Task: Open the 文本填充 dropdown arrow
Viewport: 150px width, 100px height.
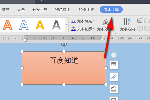Action: [x=94, y=21]
